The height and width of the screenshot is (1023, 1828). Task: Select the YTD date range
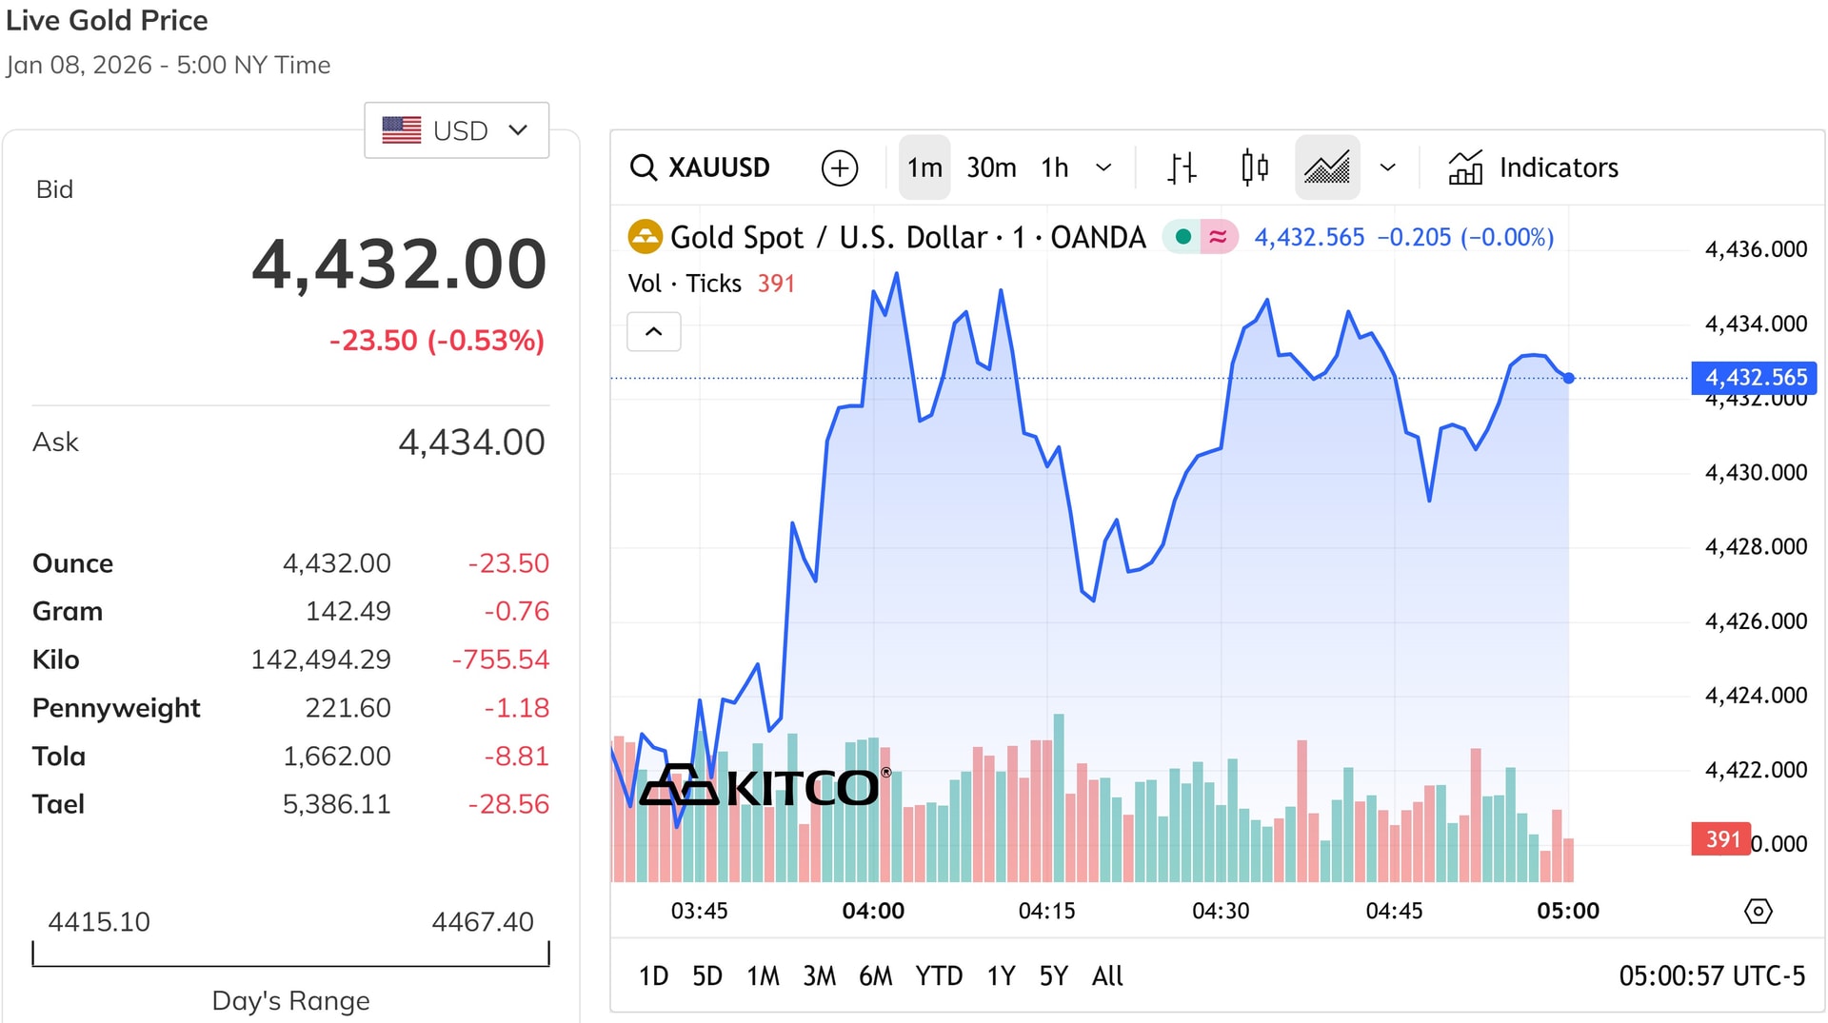pos(939,975)
